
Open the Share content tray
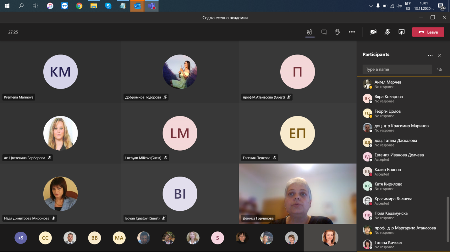pos(401,32)
